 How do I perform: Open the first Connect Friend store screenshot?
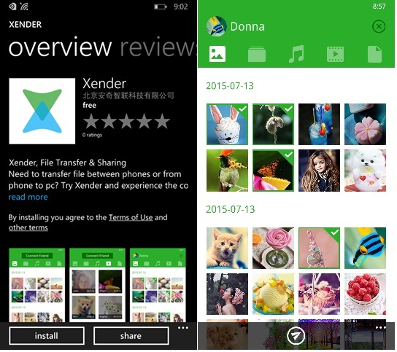point(37,285)
